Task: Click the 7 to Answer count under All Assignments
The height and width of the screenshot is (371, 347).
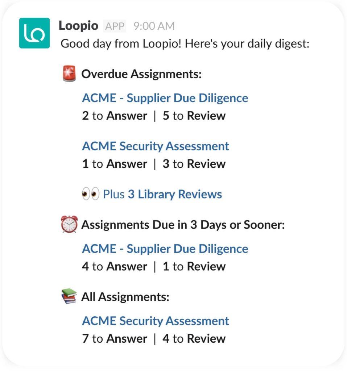Action: (x=114, y=338)
